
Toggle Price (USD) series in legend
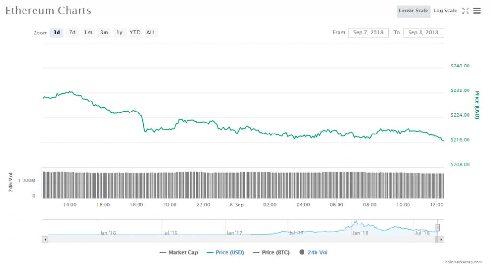pyautogui.click(x=225, y=252)
